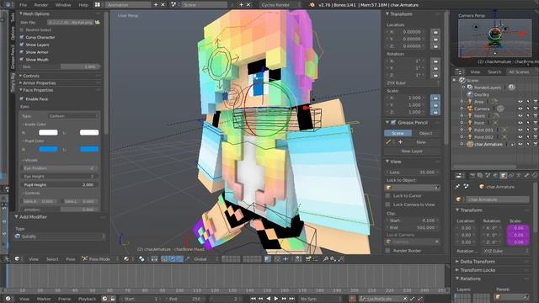The height and width of the screenshot is (303, 539).
Task: Open the timeline editor type icon
Action: tap(8, 299)
